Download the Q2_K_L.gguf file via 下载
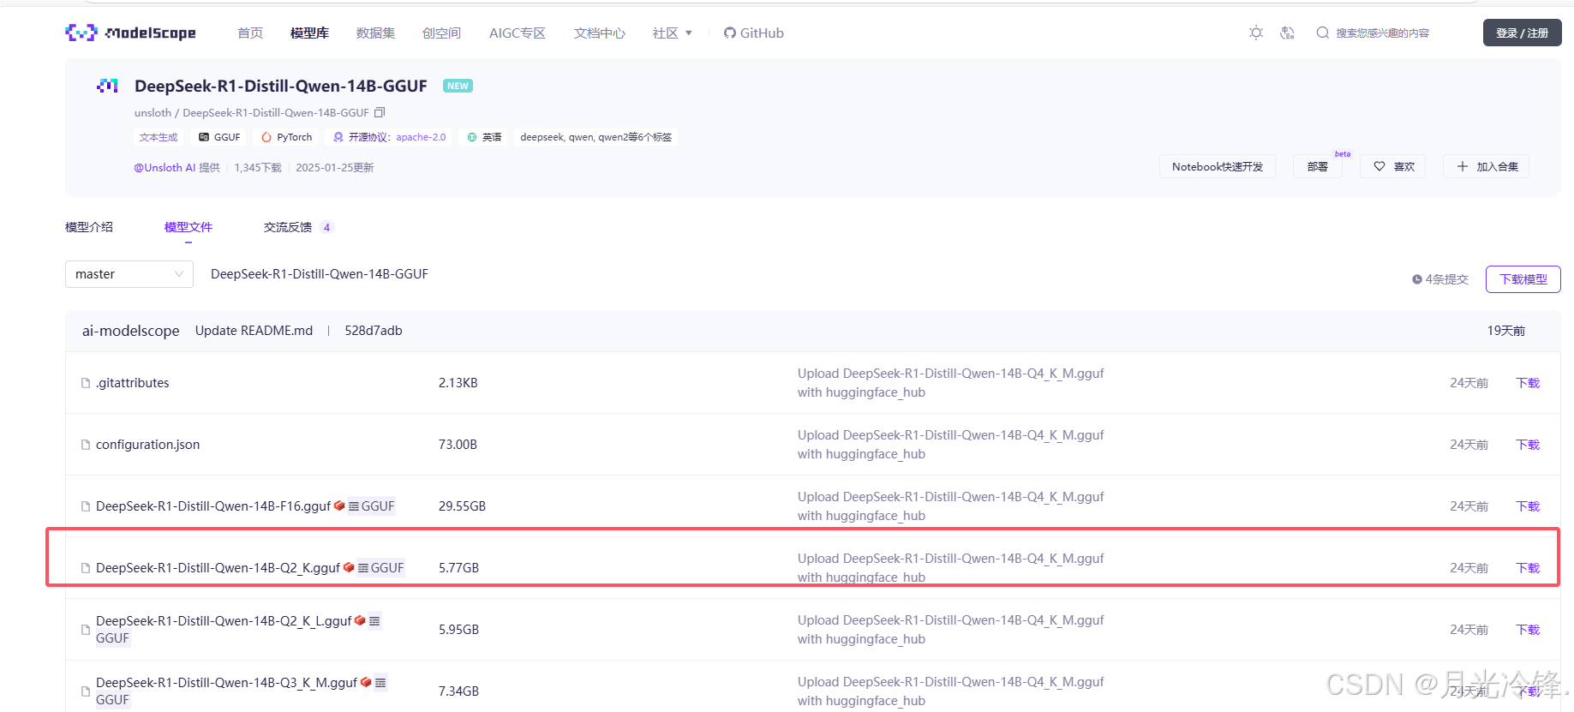The width and height of the screenshot is (1574, 712). [x=1528, y=630]
